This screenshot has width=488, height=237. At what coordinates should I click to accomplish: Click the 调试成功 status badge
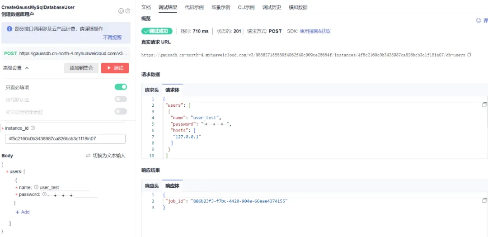[156, 31]
